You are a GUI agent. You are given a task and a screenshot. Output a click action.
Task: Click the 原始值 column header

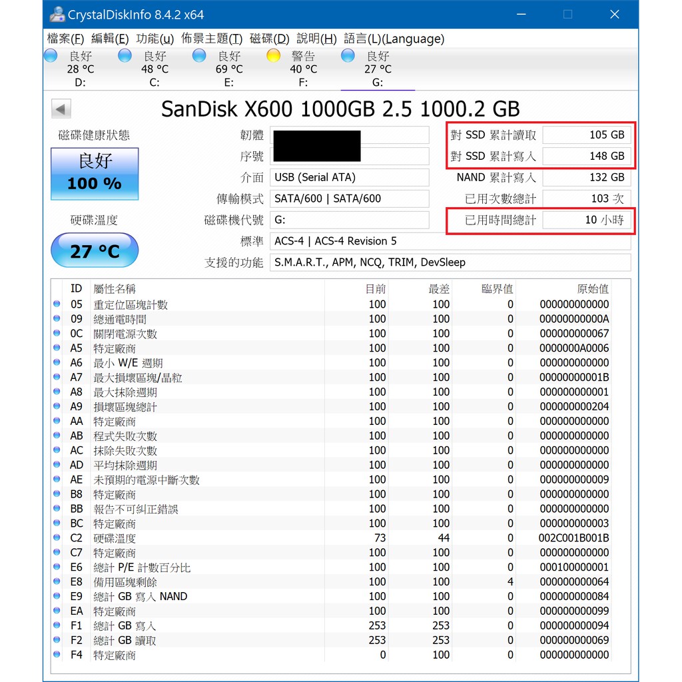pyautogui.click(x=592, y=288)
